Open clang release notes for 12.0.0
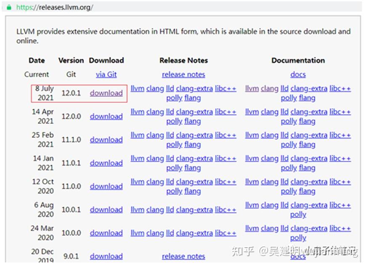367x267 pixels. point(155,112)
